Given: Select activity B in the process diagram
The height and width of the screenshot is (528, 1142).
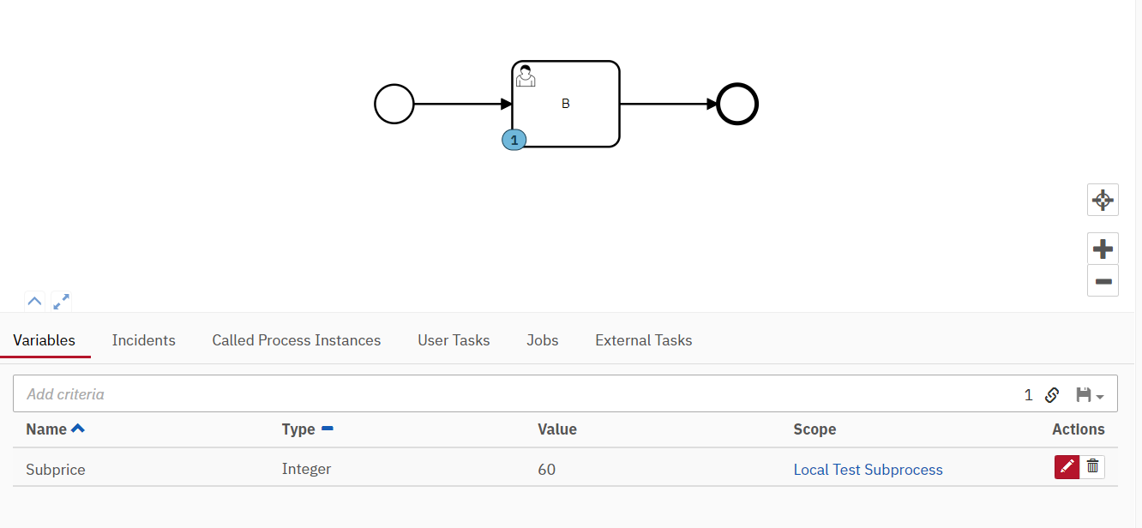Looking at the screenshot, I should (x=566, y=104).
